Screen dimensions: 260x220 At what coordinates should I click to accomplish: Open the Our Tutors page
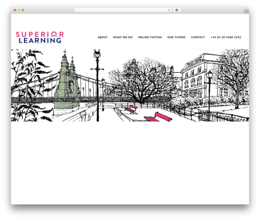176,37
